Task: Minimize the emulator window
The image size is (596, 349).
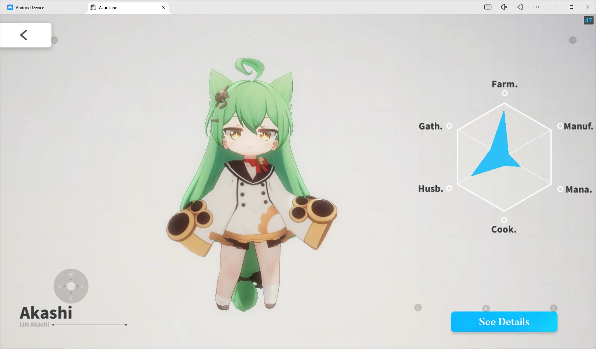Action: pos(555,7)
